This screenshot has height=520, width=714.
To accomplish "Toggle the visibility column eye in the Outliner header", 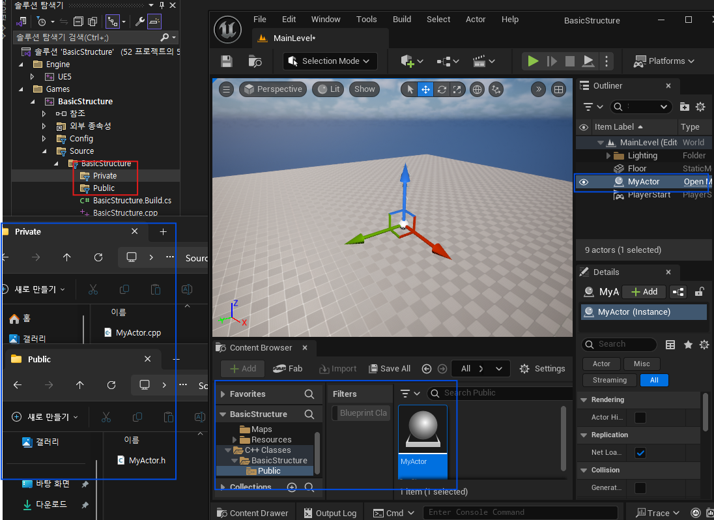I will click(583, 128).
